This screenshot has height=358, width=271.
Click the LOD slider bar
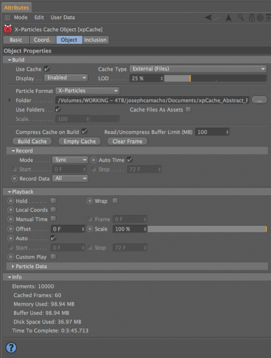pos(215,78)
